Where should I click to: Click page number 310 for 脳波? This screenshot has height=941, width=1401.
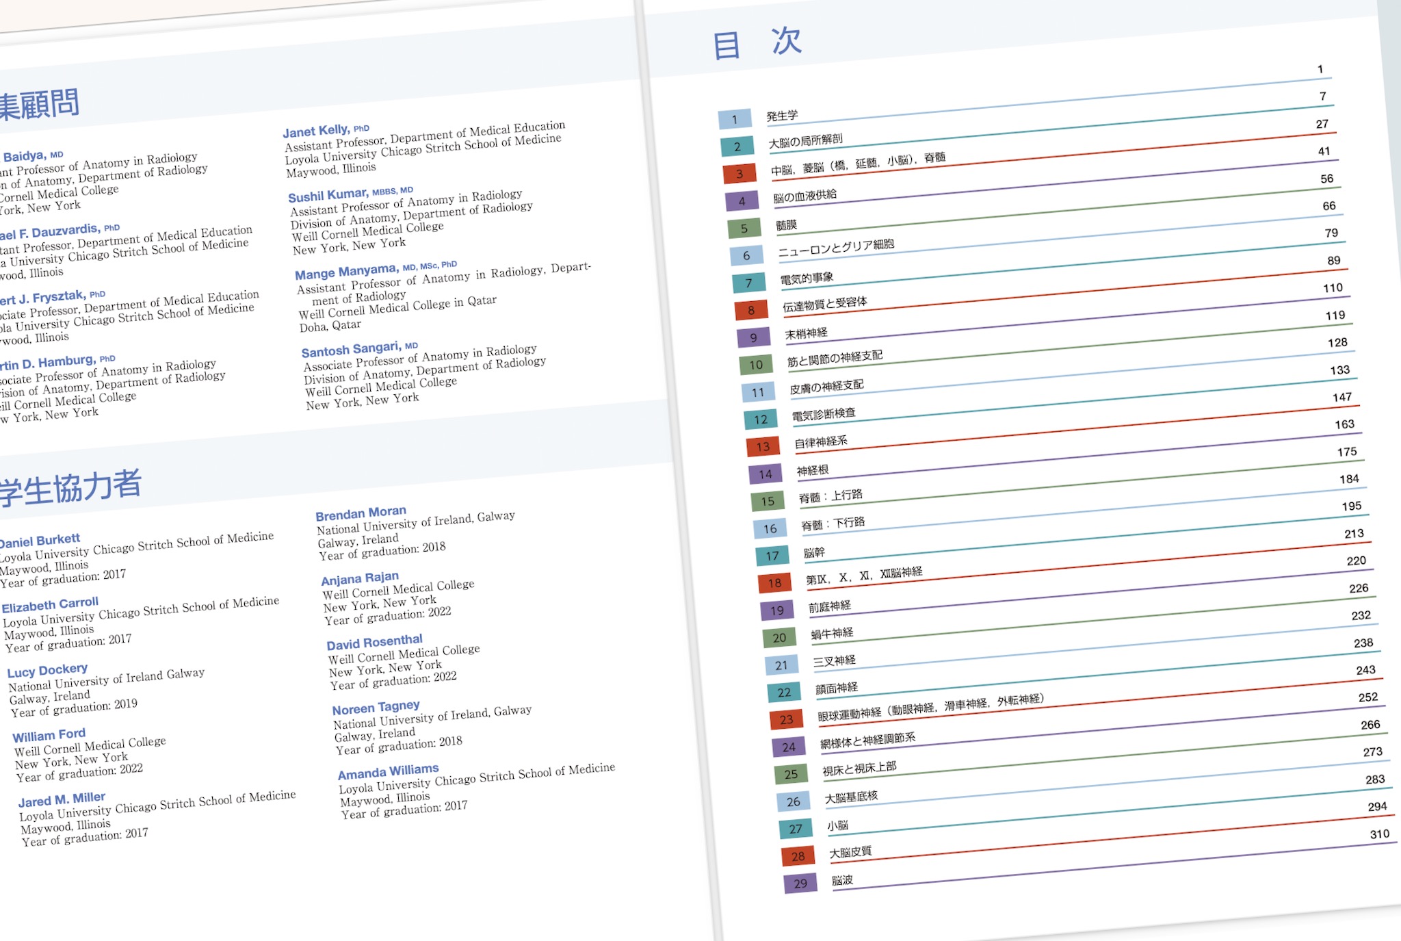pyautogui.click(x=1379, y=834)
